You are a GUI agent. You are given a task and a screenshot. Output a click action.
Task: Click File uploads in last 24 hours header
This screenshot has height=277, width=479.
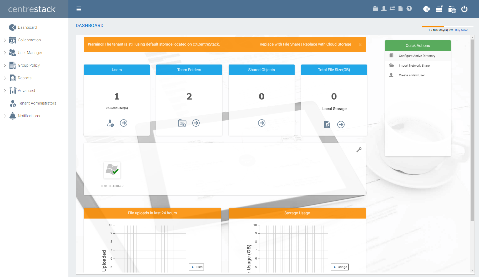coord(152,213)
